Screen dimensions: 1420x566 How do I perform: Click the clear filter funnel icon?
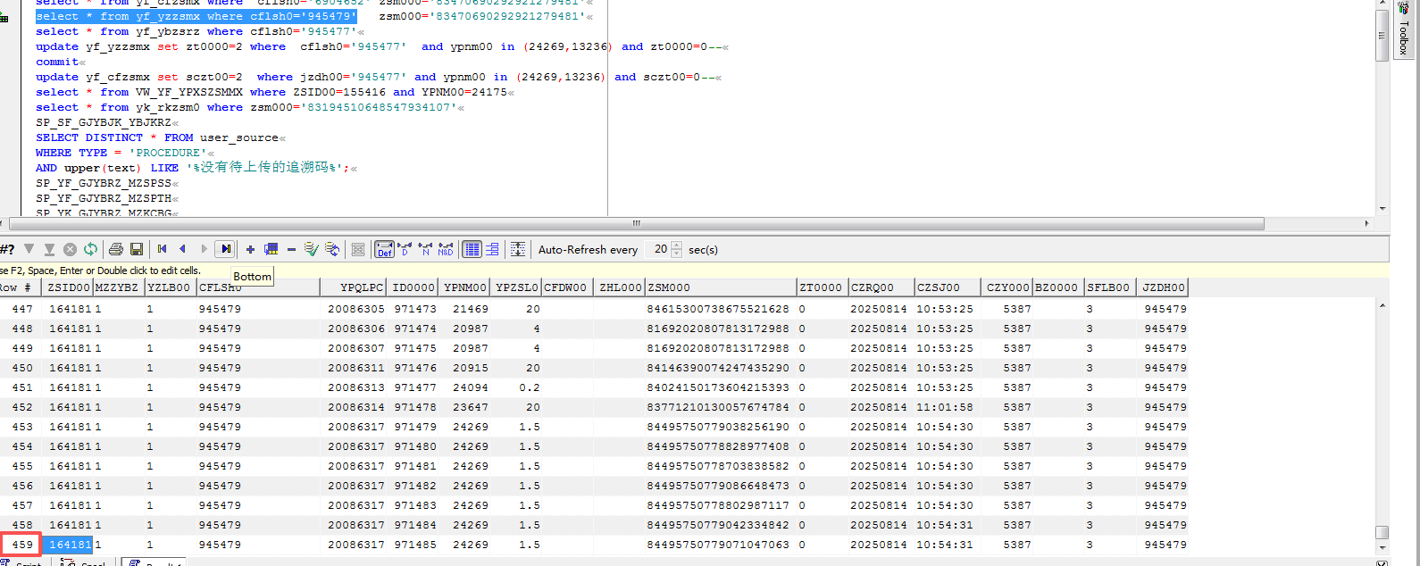(x=49, y=249)
